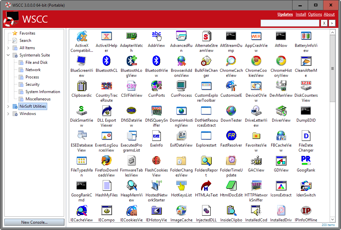341x230 pixels.
Task: Select Search in the sidebar tree
Action: pyautogui.click(x=25, y=41)
